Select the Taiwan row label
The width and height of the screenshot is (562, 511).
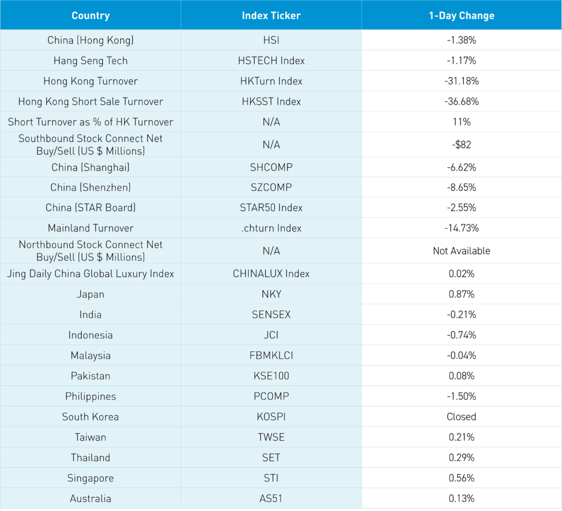click(91, 437)
